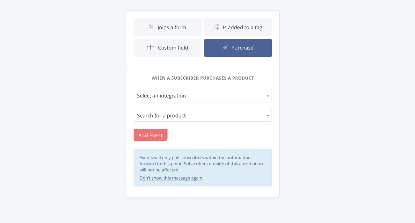Select the highlighted Purchase event type
This screenshot has height=223, width=415.
[238, 48]
